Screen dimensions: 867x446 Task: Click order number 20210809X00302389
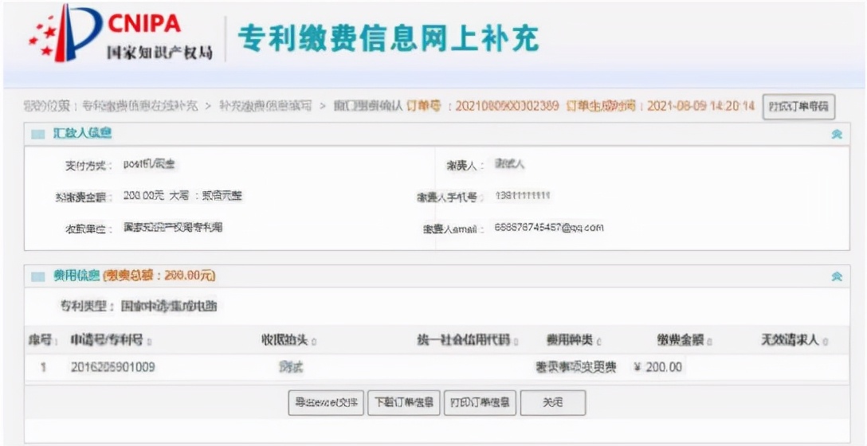click(507, 106)
